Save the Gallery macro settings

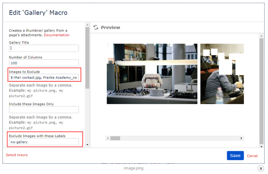(x=235, y=155)
